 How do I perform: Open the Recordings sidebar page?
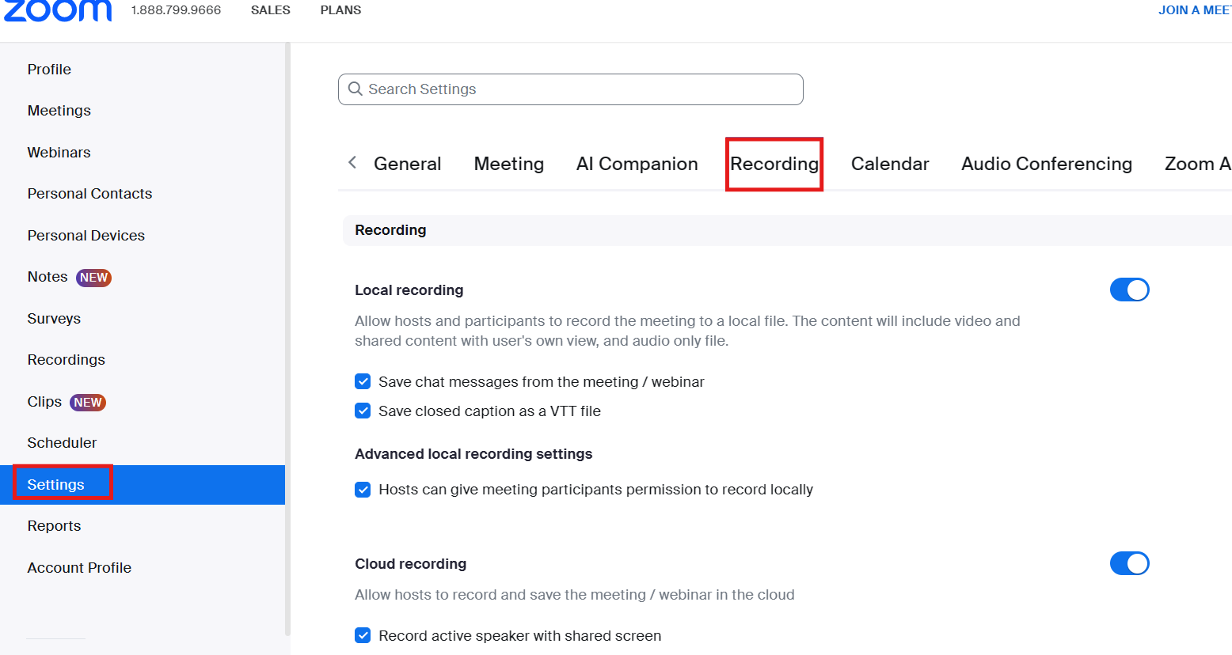tap(67, 360)
